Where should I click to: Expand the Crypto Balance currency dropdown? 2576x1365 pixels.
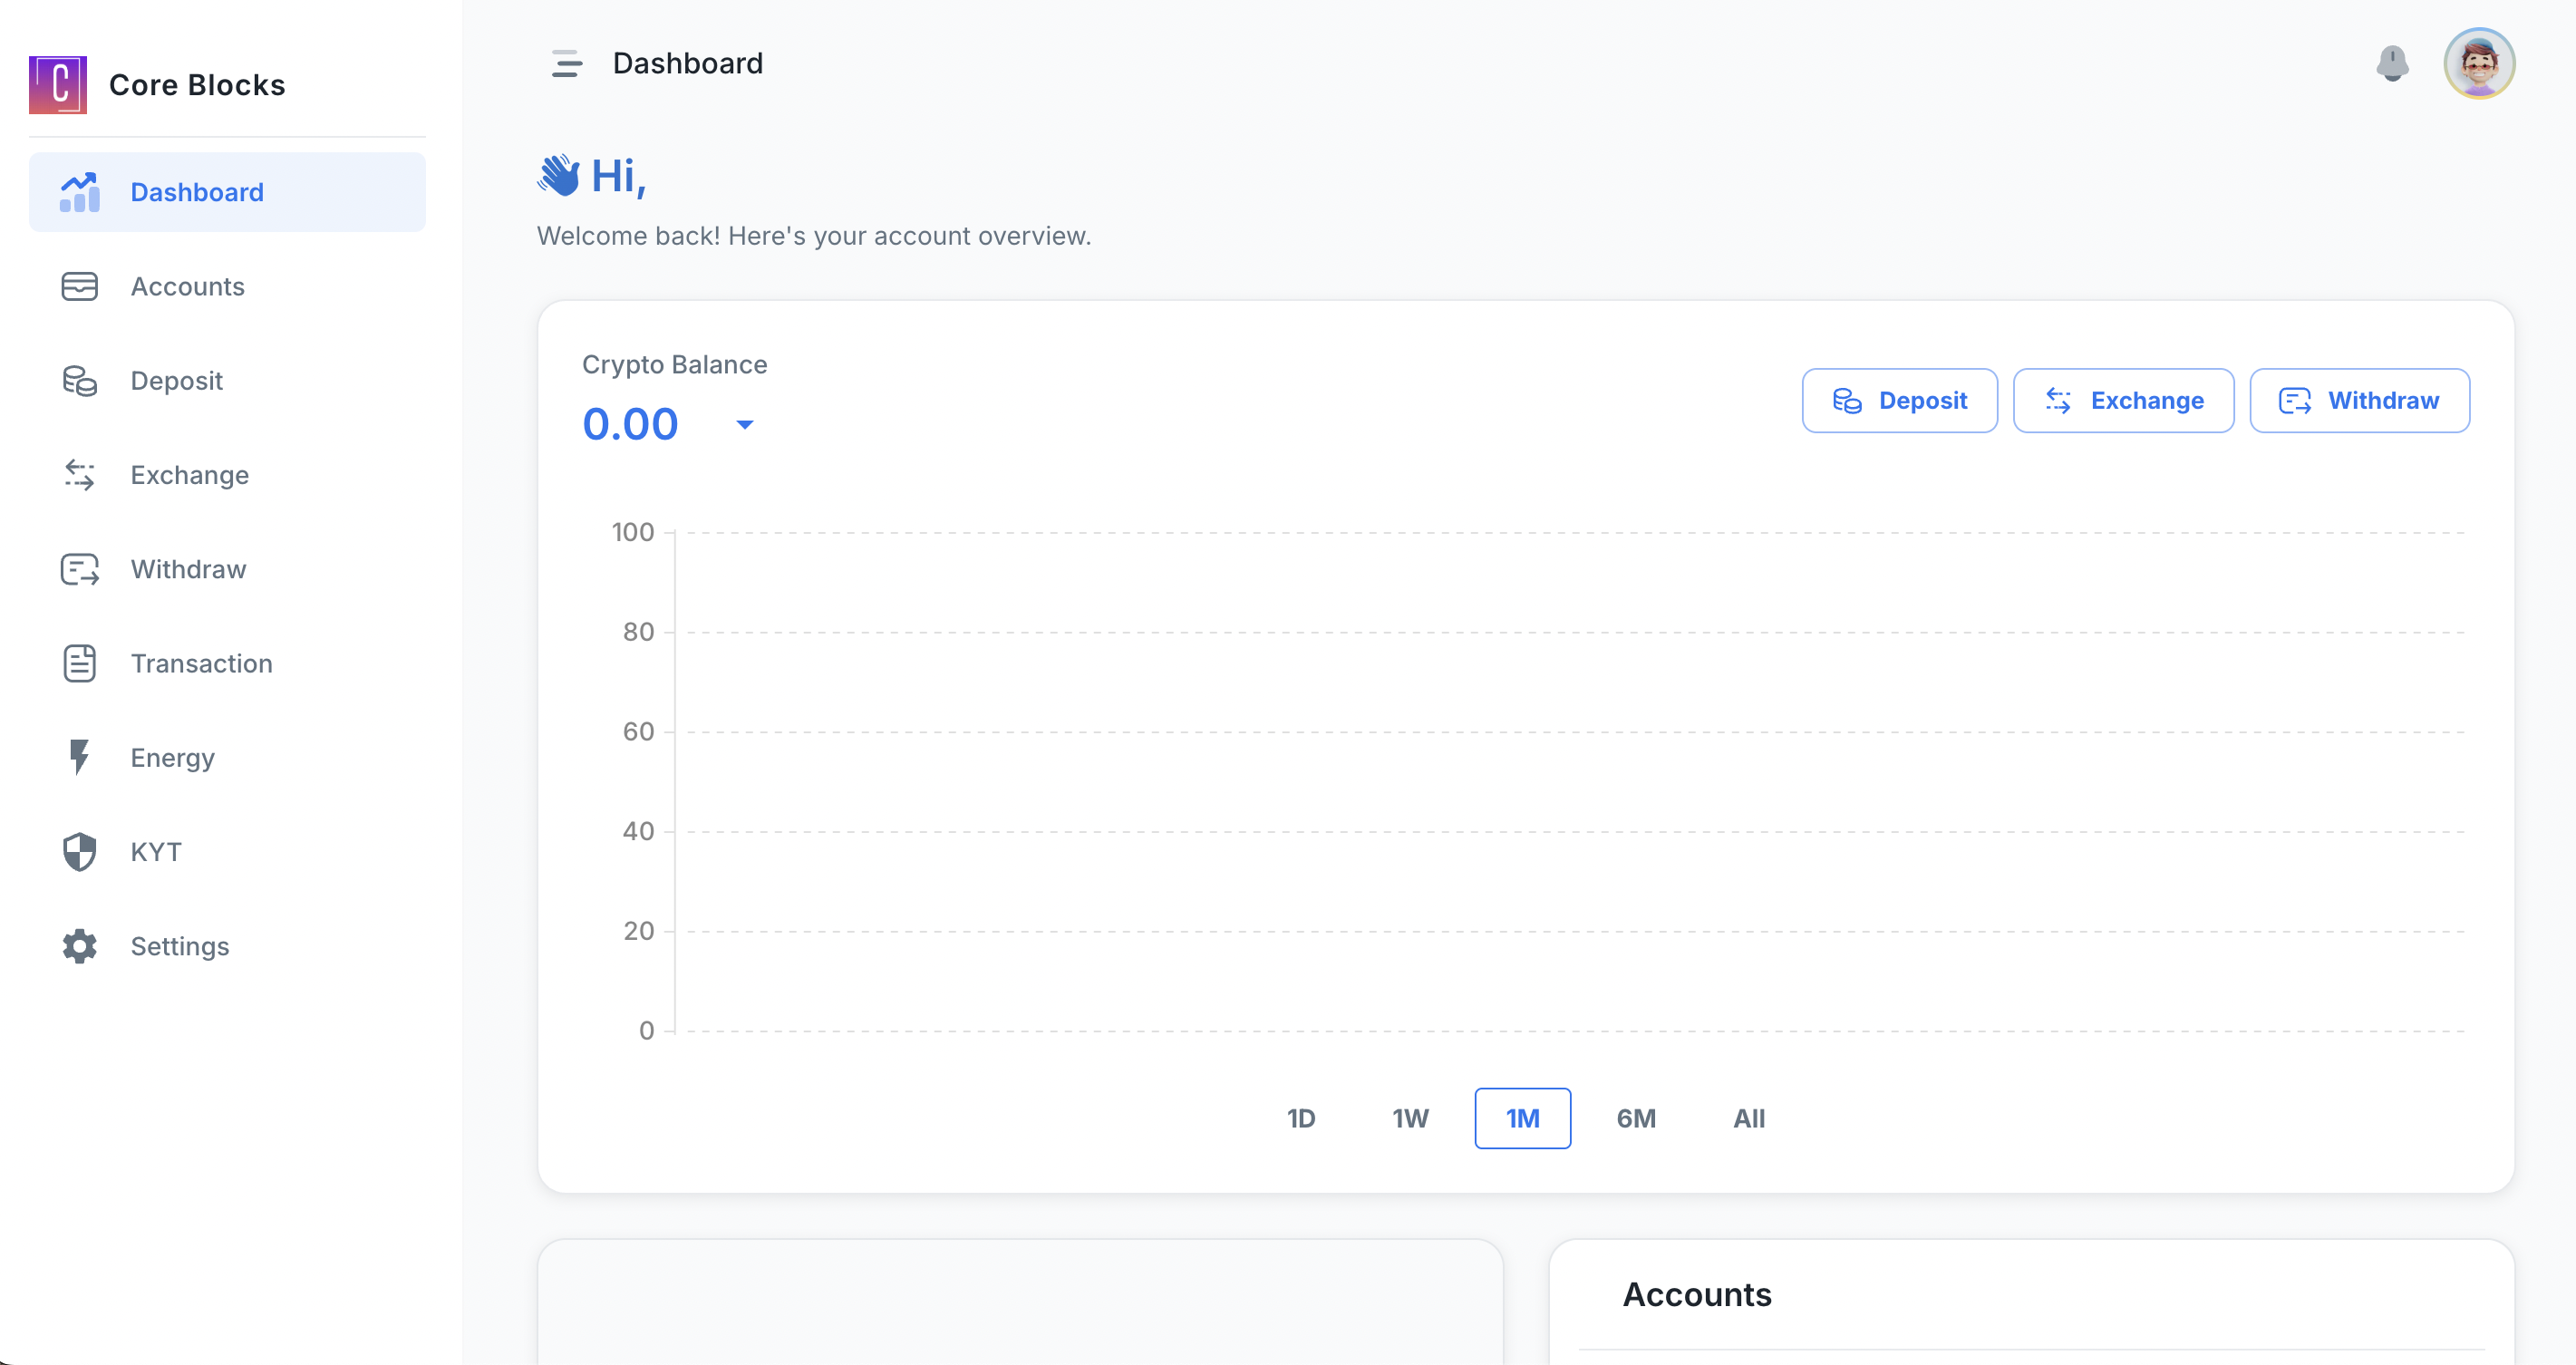coord(745,425)
